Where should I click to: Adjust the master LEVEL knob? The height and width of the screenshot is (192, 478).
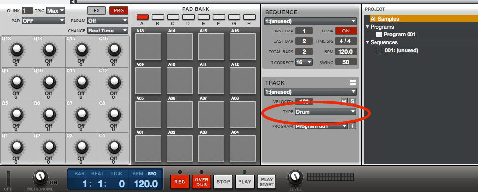click(295, 177)
